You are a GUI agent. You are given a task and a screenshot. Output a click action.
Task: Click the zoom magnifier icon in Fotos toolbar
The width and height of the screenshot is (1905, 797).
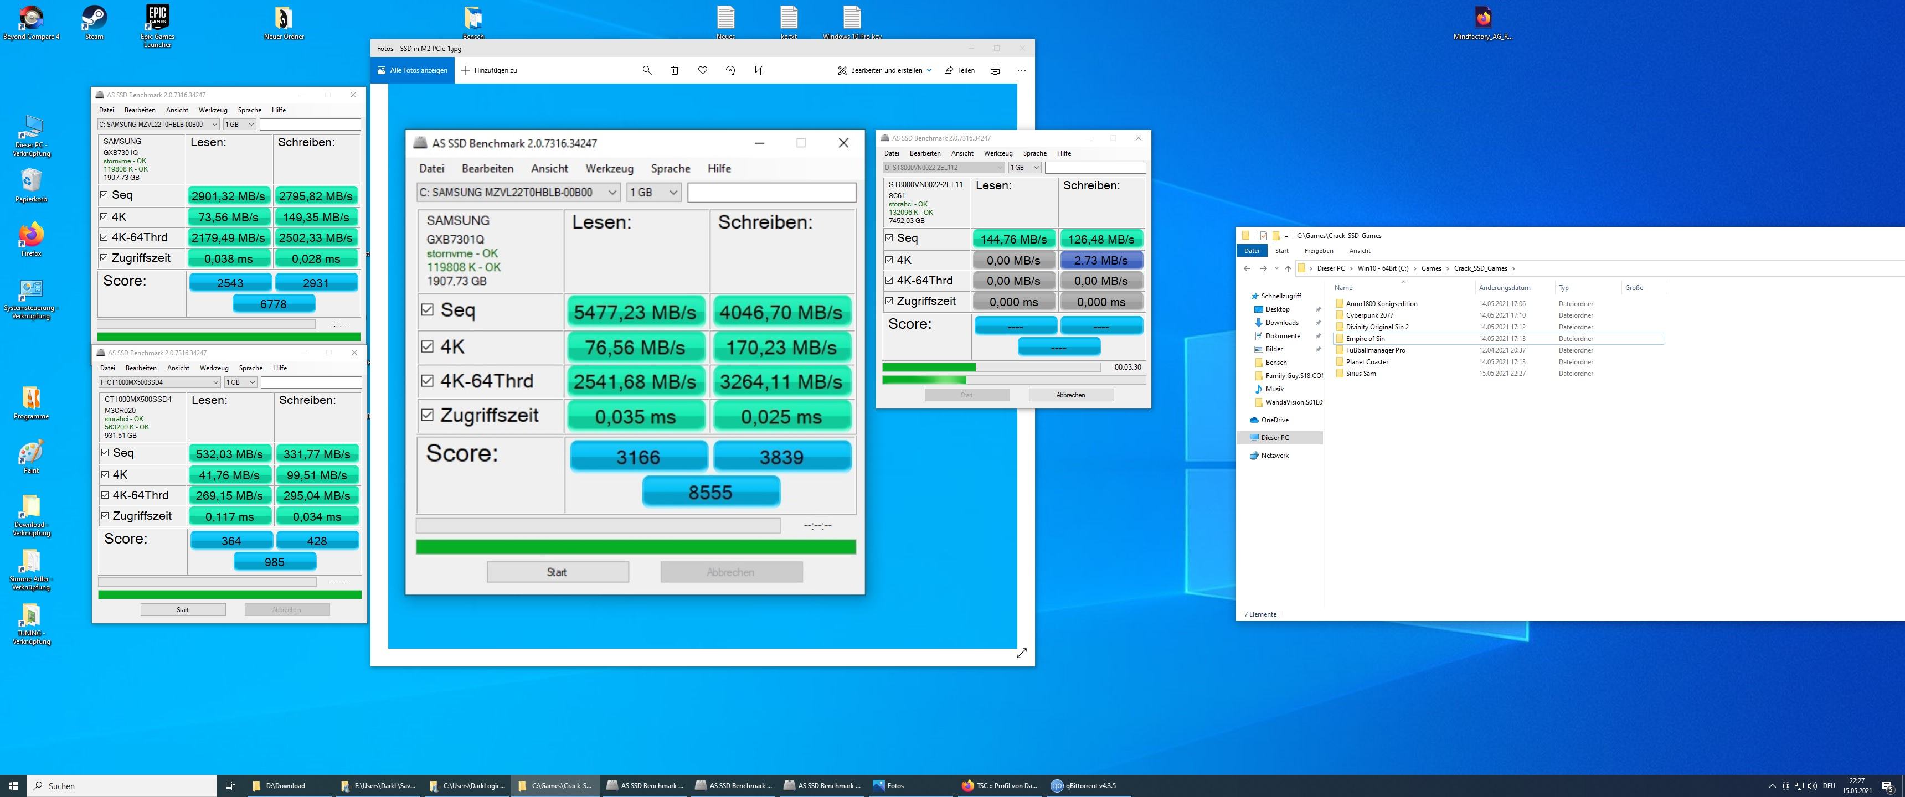[x=646, y=70]
